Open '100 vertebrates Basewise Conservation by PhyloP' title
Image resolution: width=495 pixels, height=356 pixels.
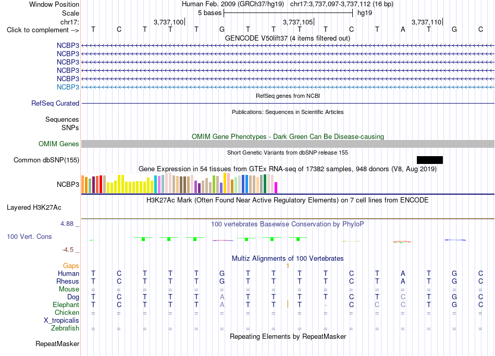point(288,224)
